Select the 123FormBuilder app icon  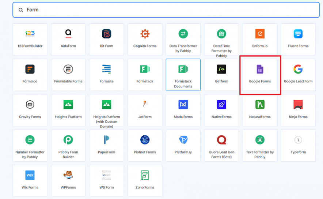30,34
